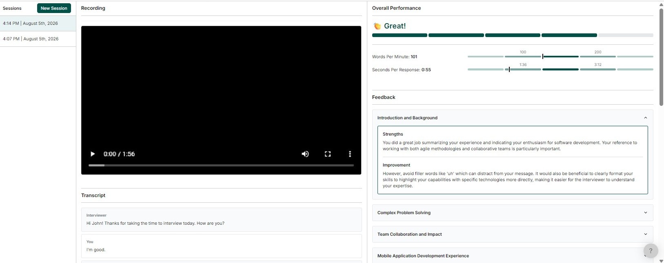Click the Improvement feedback heading
Screen dimensions: 664x263
[x=396, y=165]
